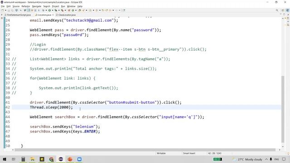This screenshot has height=163, width=290.
Task: Expand the Run launch dropdown
Action: click(53, 10)
